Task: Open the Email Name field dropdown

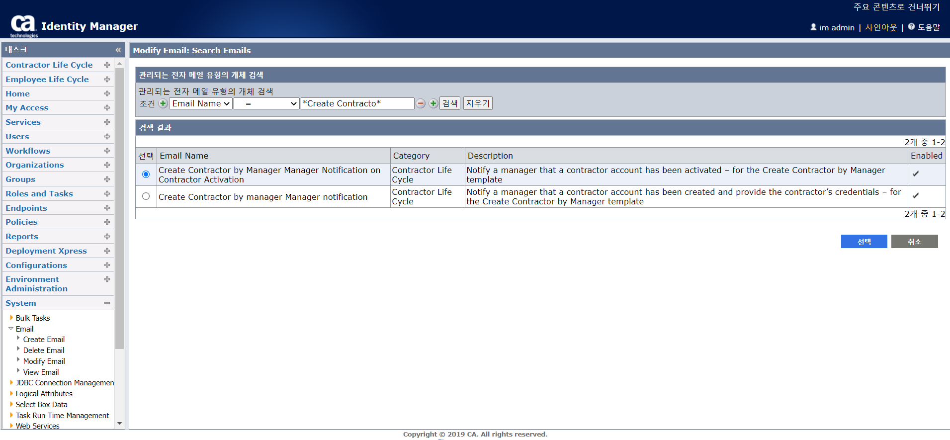Action: (x=201, y=103)
